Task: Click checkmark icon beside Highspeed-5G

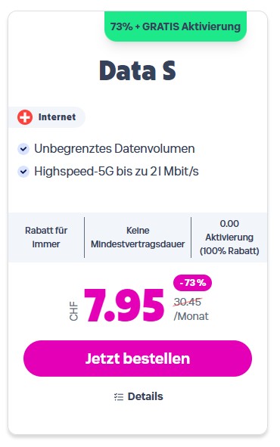Action: 23,172
